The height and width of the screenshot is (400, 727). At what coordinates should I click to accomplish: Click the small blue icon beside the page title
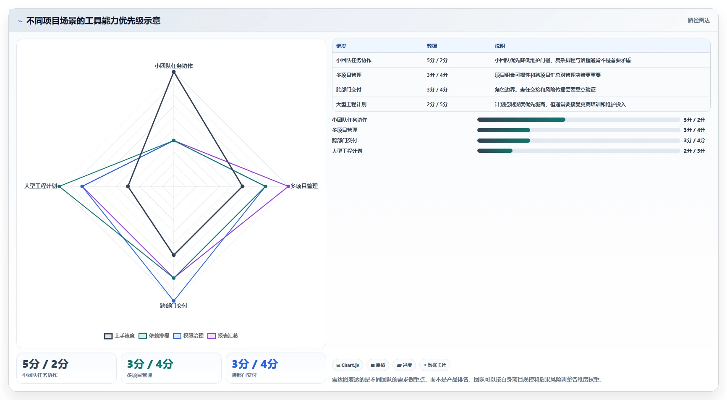(x=20, y=21)
